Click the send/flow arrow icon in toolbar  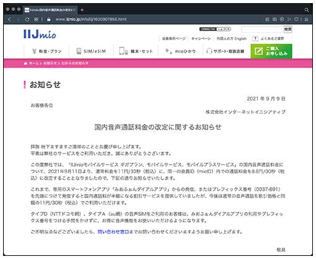coord(289,19)
